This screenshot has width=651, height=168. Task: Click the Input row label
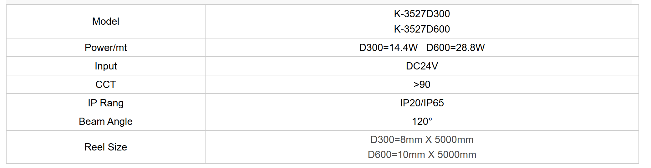click(x=105, y=66)
